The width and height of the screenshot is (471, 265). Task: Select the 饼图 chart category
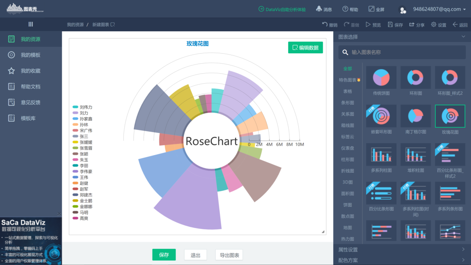pyautogui.click(x=348, y=205)
